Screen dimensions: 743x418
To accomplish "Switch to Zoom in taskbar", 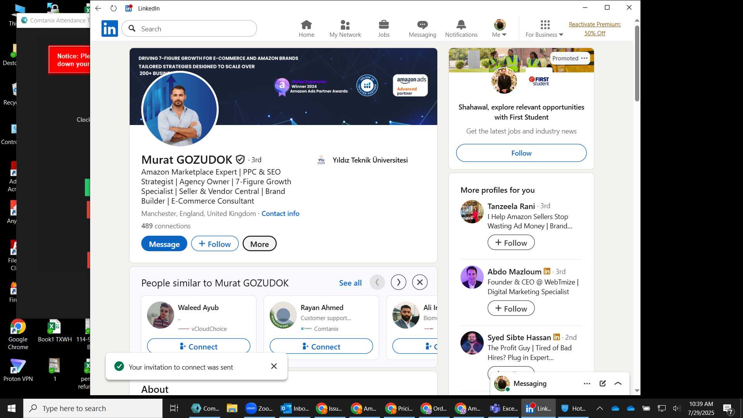I will point(259,408).
